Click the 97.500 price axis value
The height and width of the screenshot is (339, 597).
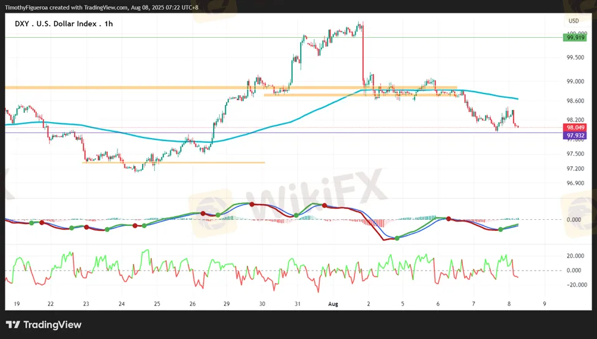(x=576, y=154)
